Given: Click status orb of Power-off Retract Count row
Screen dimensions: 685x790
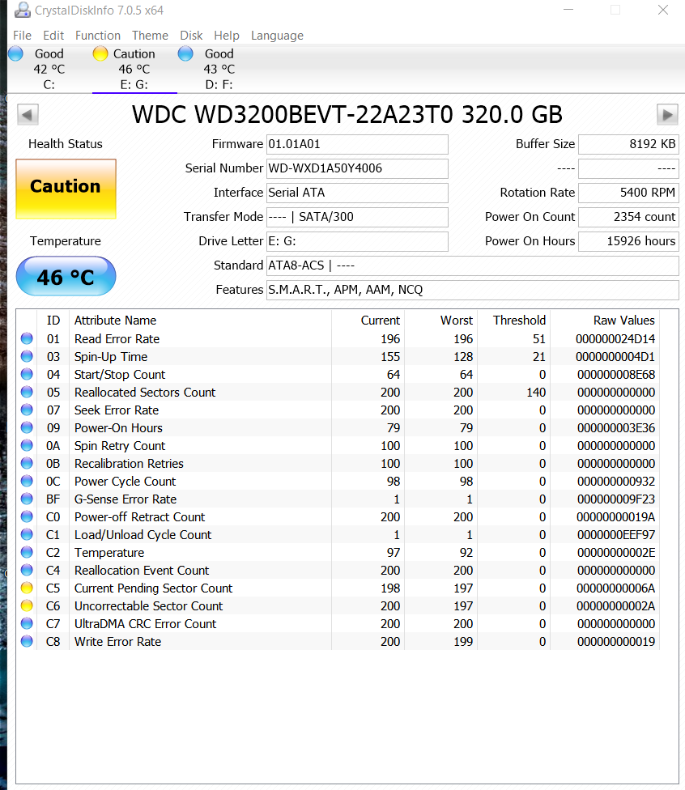Looking at the screenshot, I should pos(27,517).
